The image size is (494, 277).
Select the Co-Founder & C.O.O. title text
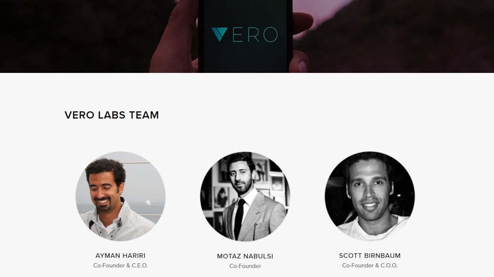tap(370, 265)
